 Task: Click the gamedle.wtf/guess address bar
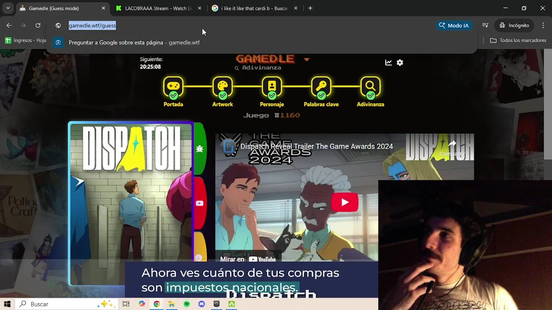(250, 25)
